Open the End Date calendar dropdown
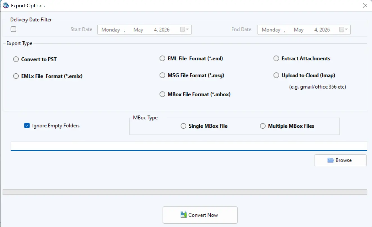 344,30
